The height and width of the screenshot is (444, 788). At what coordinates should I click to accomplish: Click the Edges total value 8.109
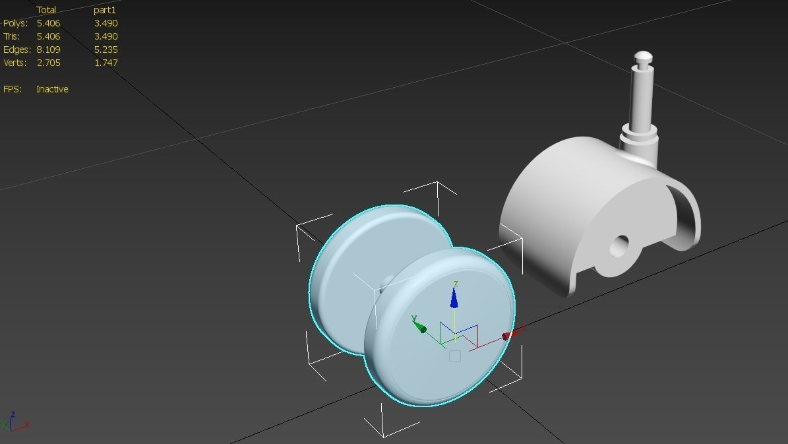(48, 49)
